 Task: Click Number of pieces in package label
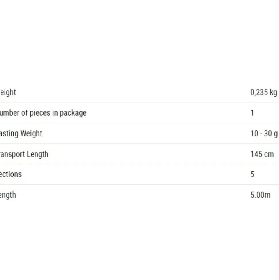coord(43,113)
